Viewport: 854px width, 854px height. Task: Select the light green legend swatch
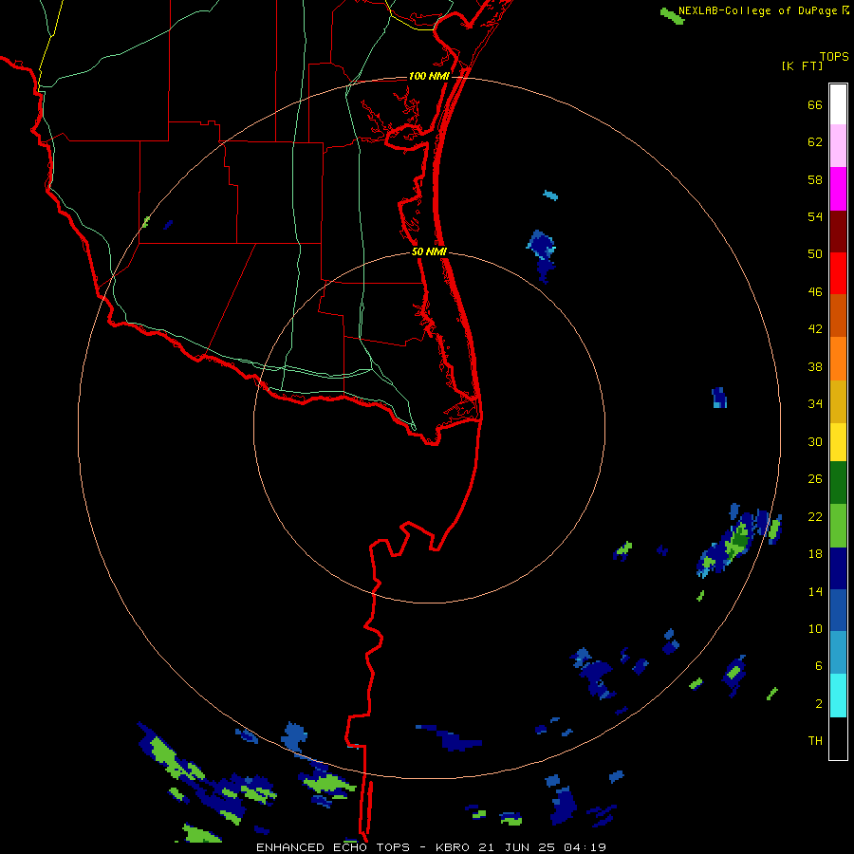click(838, 526)
